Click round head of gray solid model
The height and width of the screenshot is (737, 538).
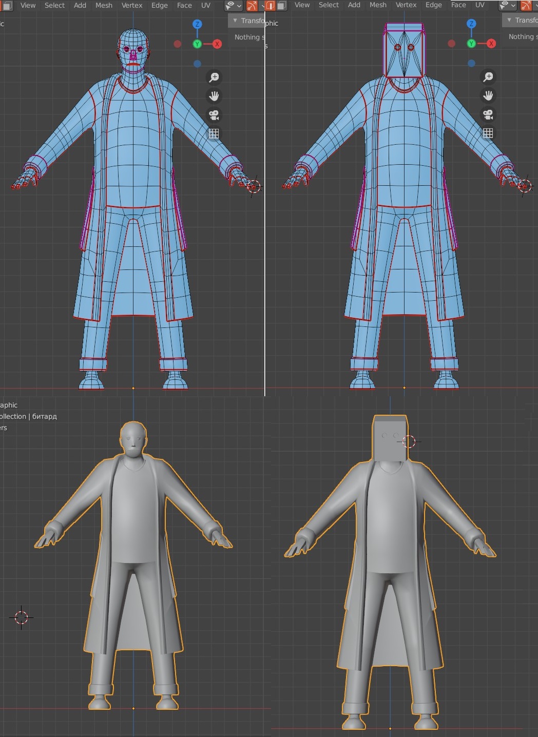[x=133, y=440]
